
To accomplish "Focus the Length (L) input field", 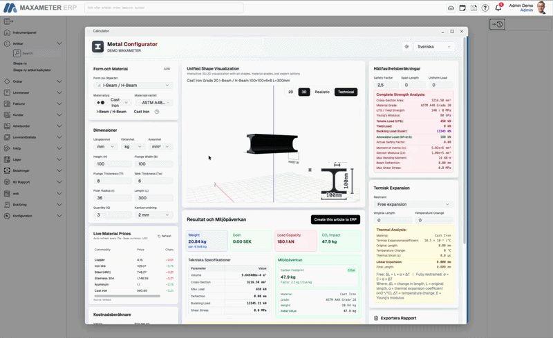I will pos(153,198).
